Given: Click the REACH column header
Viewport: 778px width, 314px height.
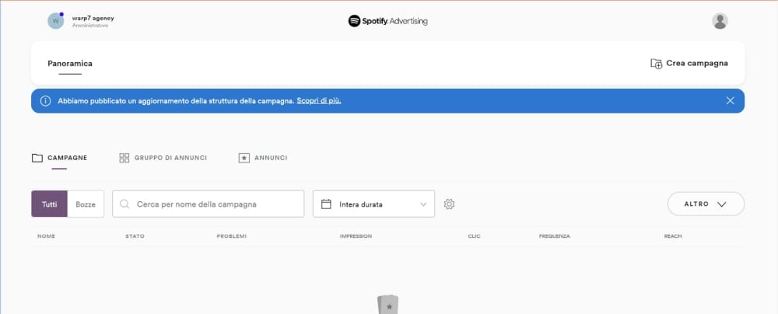Looking at the screenshot, I should (673, 236).
